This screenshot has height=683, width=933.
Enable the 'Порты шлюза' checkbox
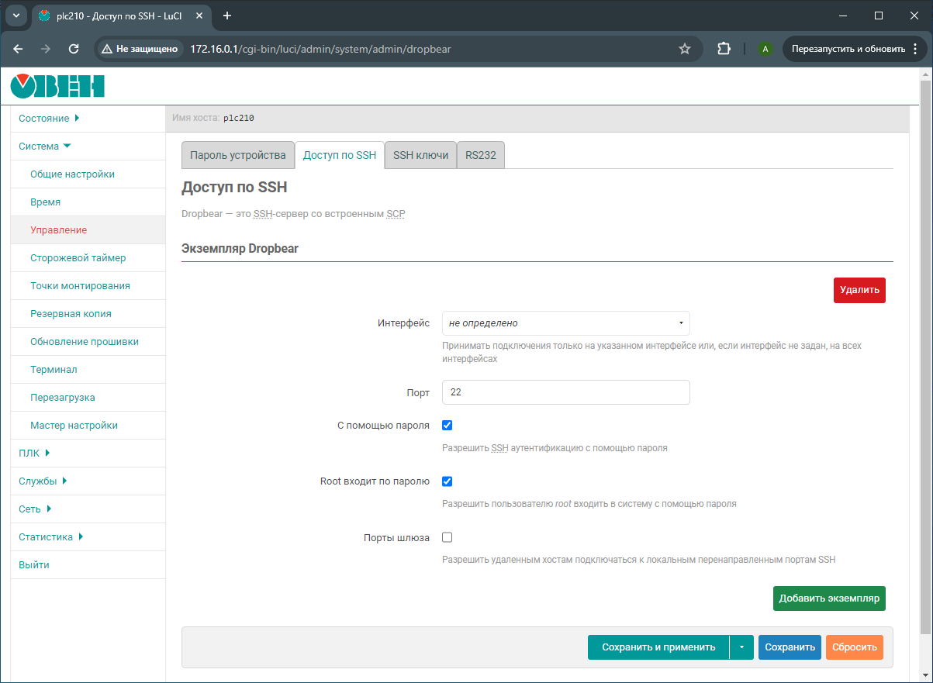click(x=447, y=537)
